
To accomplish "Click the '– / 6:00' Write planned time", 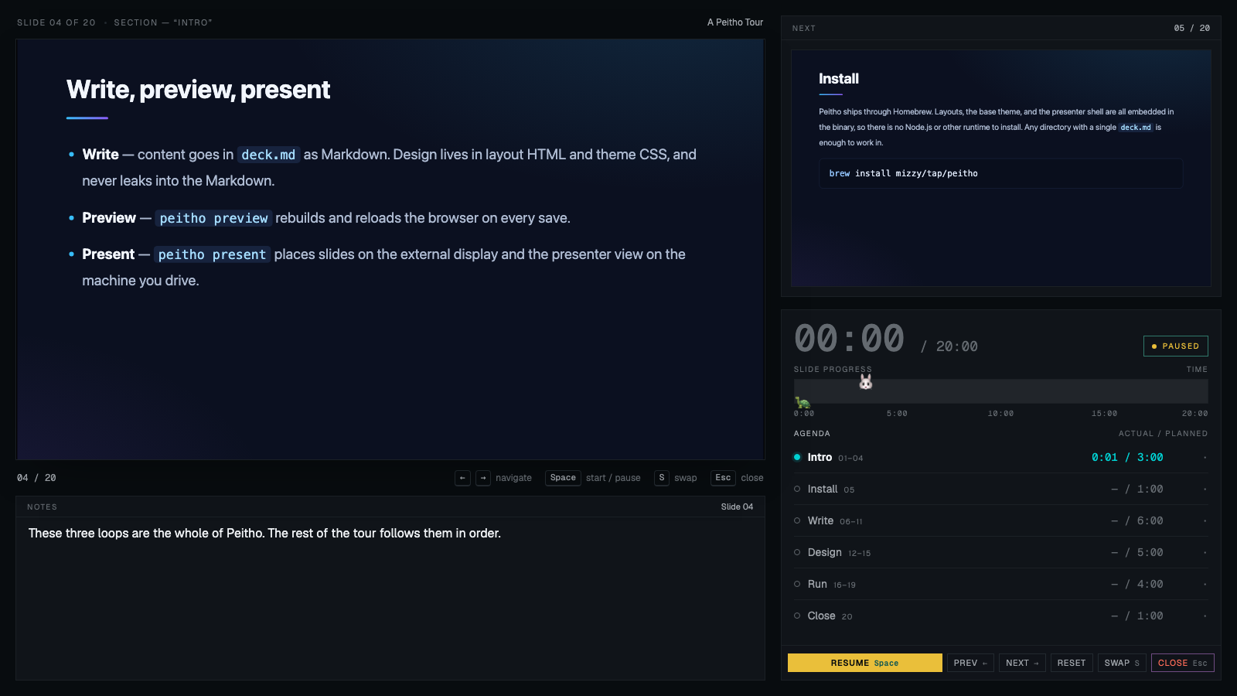I will click(x=1137, y=520).
